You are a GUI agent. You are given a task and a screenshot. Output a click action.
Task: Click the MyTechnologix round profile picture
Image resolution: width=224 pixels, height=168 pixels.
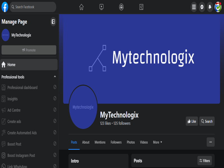tap(83, 107)
